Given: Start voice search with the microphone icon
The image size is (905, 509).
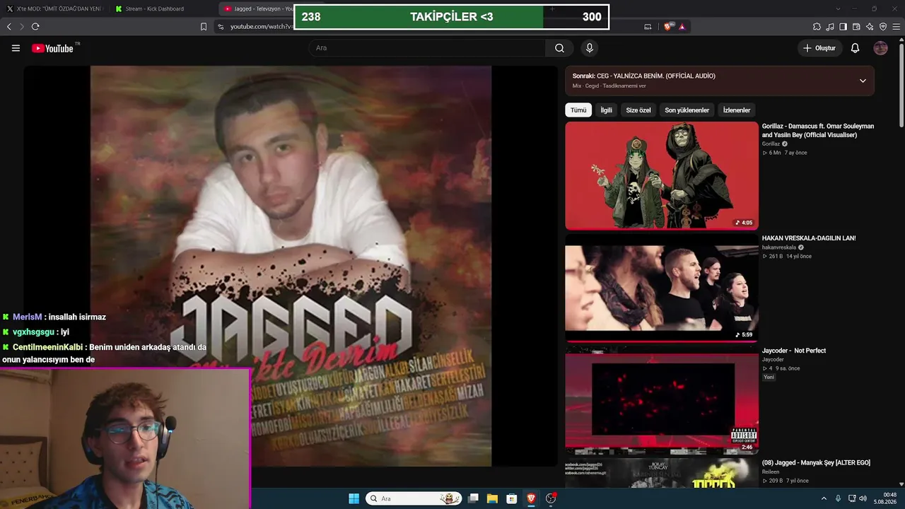Looking at the screenshot, I should pos(589,48).
